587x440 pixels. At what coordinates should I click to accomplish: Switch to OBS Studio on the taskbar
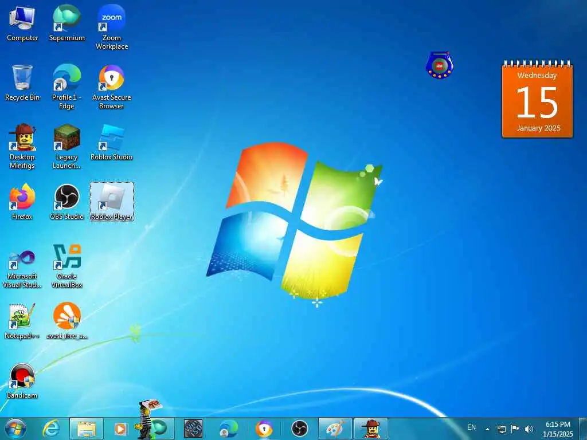pyautogui.click(x=299, y=429)
